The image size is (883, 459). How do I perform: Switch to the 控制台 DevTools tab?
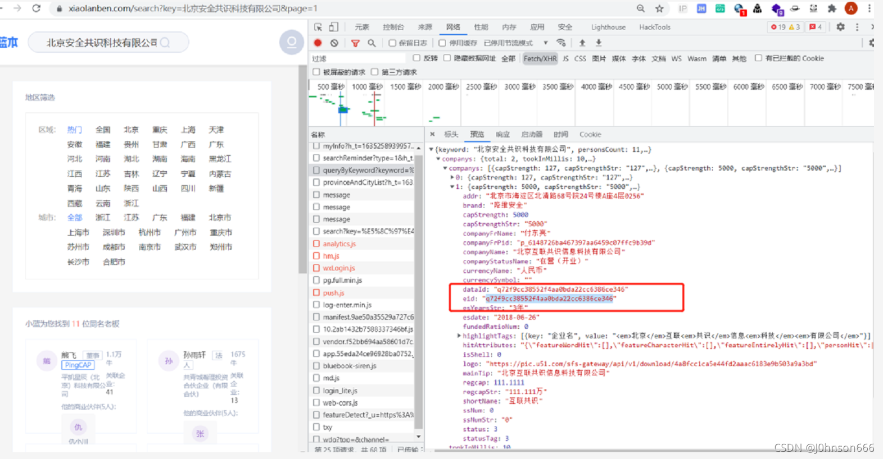pyautogui.click(x=393, y=27)
